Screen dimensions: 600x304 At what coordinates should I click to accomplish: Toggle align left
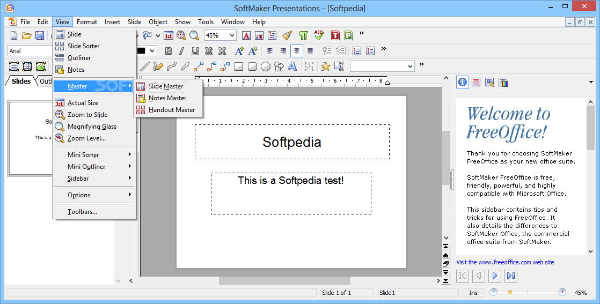(270, 51)
